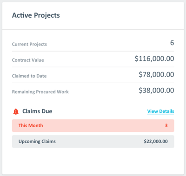The image size is (186, 176).
Task: Click the Upcoming Claims label text
Action: coord(37,142)
